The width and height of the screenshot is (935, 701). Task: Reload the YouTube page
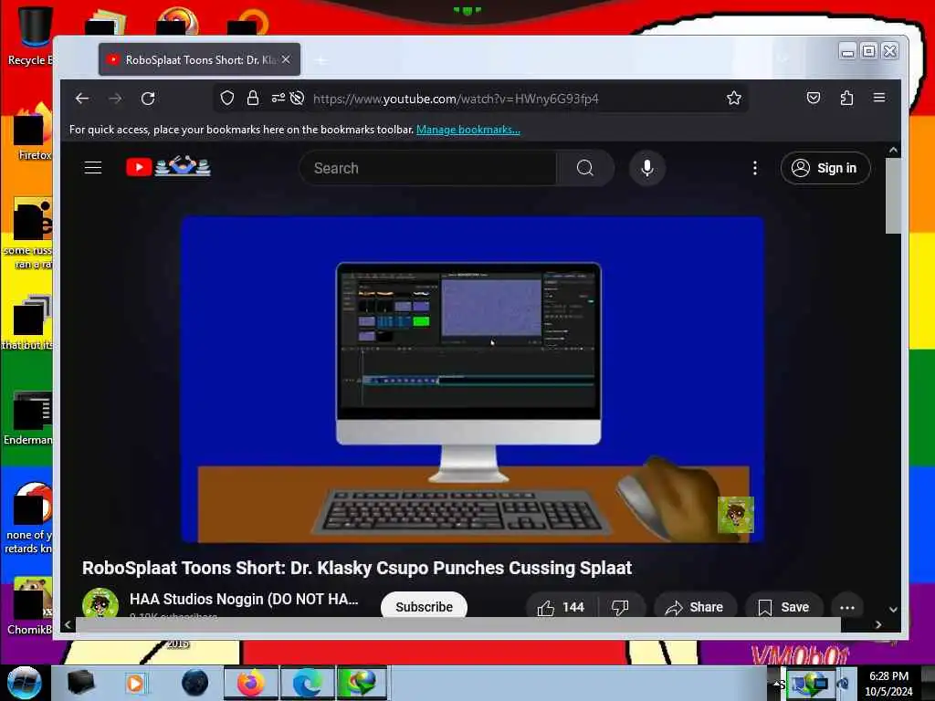[148, 99]
